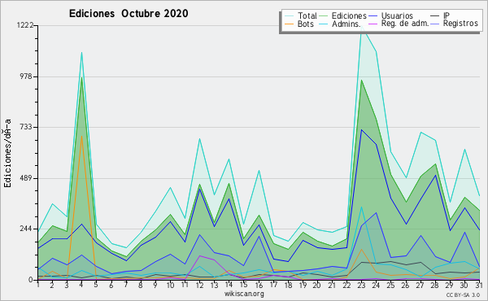488x301 pixels.
Task: Click the vertical axis title 'Ediciones/día'
Action: 7,153
